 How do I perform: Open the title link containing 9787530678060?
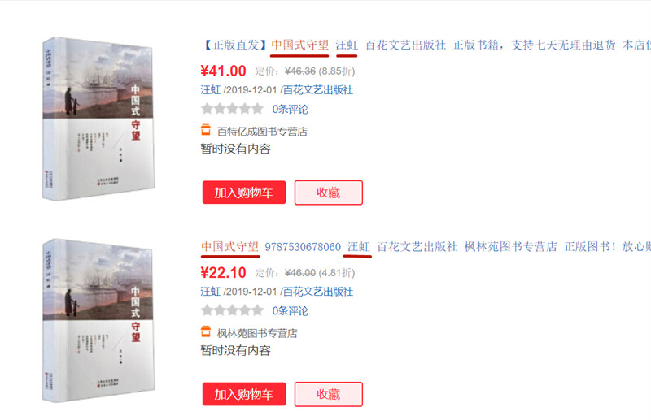click(426, 247)
